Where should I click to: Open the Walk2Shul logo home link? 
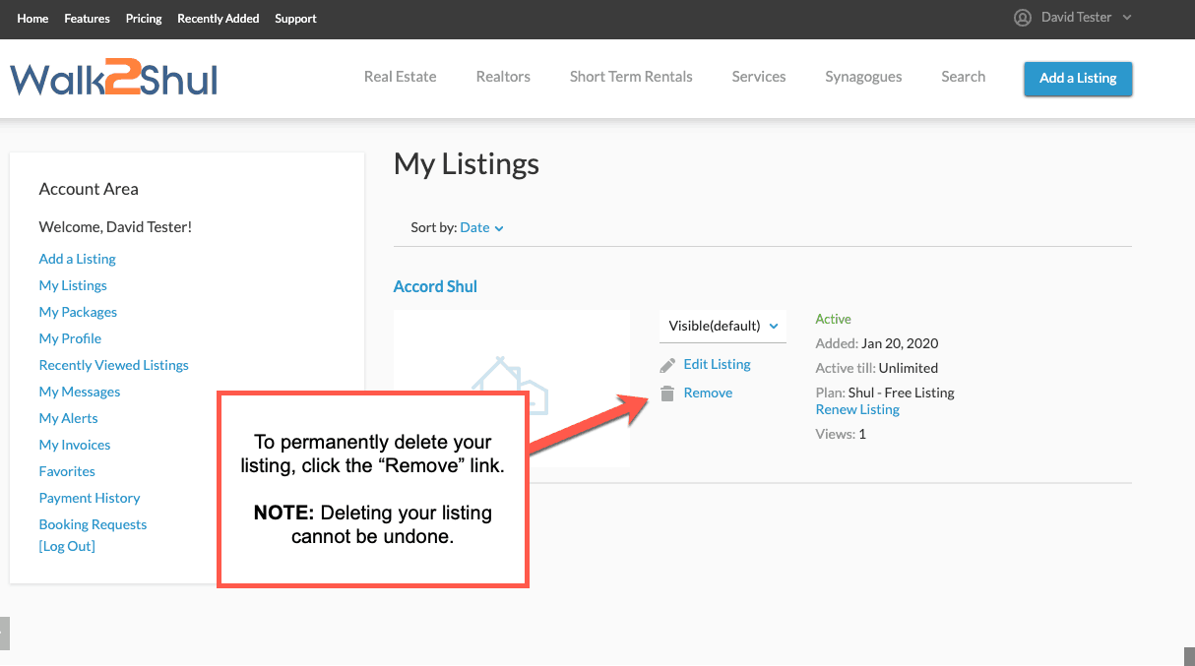point(114,79)
